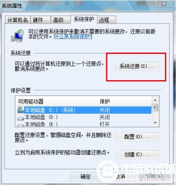Click the 配置(O)... button
This screenshot has width=176, height=185.
pyautogui.click(x=138, y=137)
